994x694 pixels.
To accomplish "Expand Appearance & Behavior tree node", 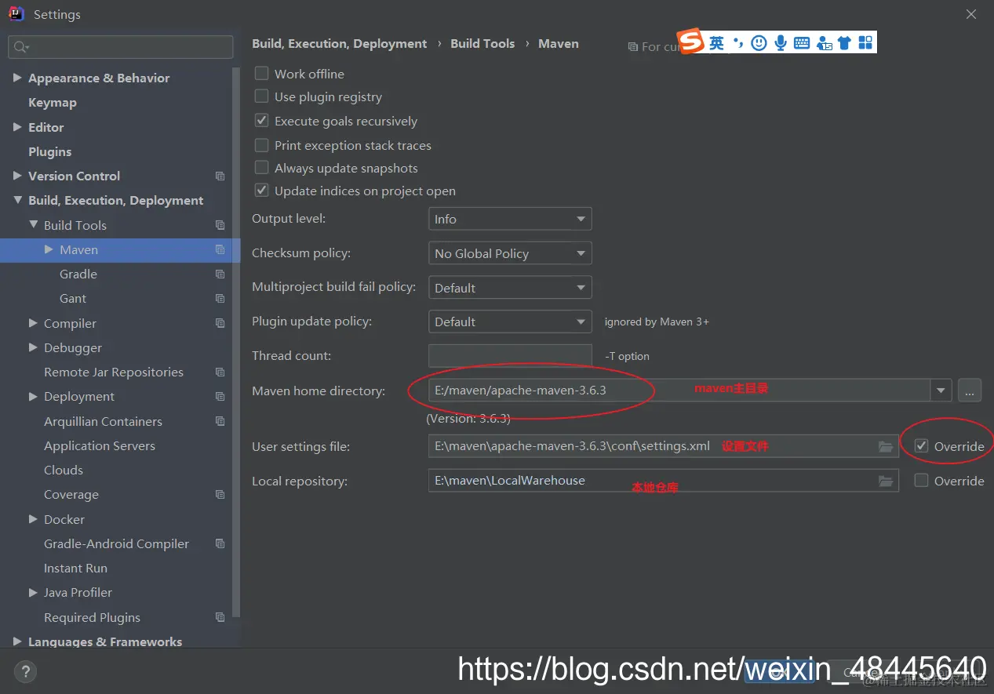I will click(x=17, y=78).
